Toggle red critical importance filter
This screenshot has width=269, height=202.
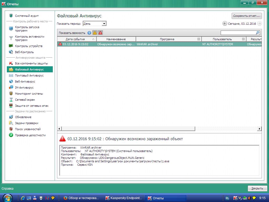pyautogui.click(x=100, y=33)
